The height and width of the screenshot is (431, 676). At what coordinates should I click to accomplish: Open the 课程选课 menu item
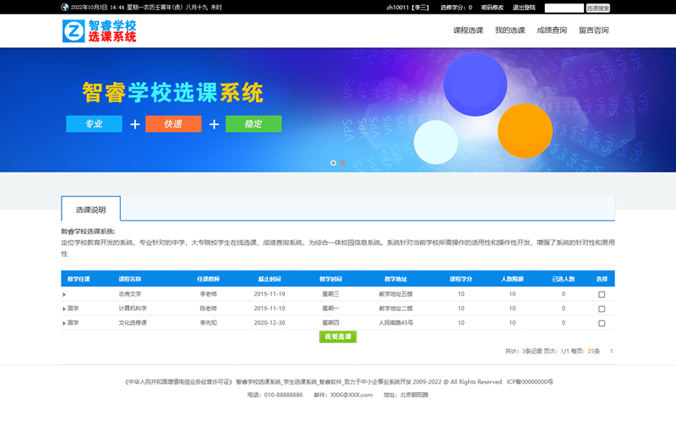click(468, 30)
